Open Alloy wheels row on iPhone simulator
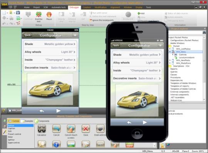 tap(137, 63)
